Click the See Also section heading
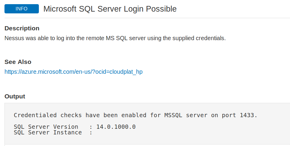Image resolution: width=290 pixels, height=146 pixels. 18,62
